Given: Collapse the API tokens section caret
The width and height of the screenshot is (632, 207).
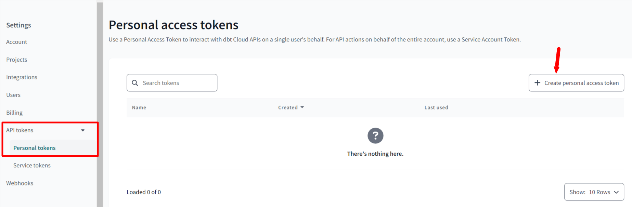Looking at the screenshot, I should tap(83, 130).
